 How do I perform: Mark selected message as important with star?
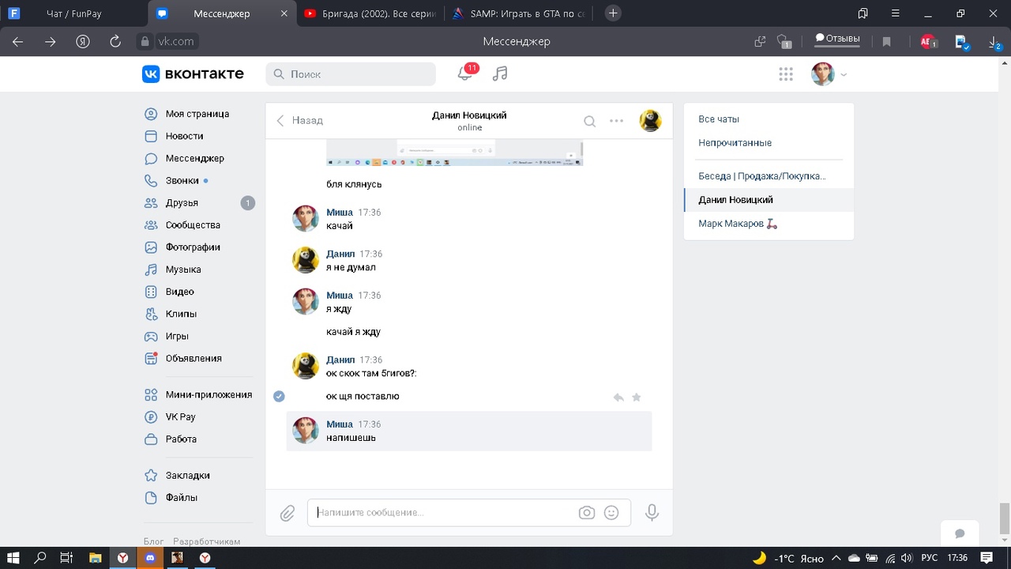point(637,398)
